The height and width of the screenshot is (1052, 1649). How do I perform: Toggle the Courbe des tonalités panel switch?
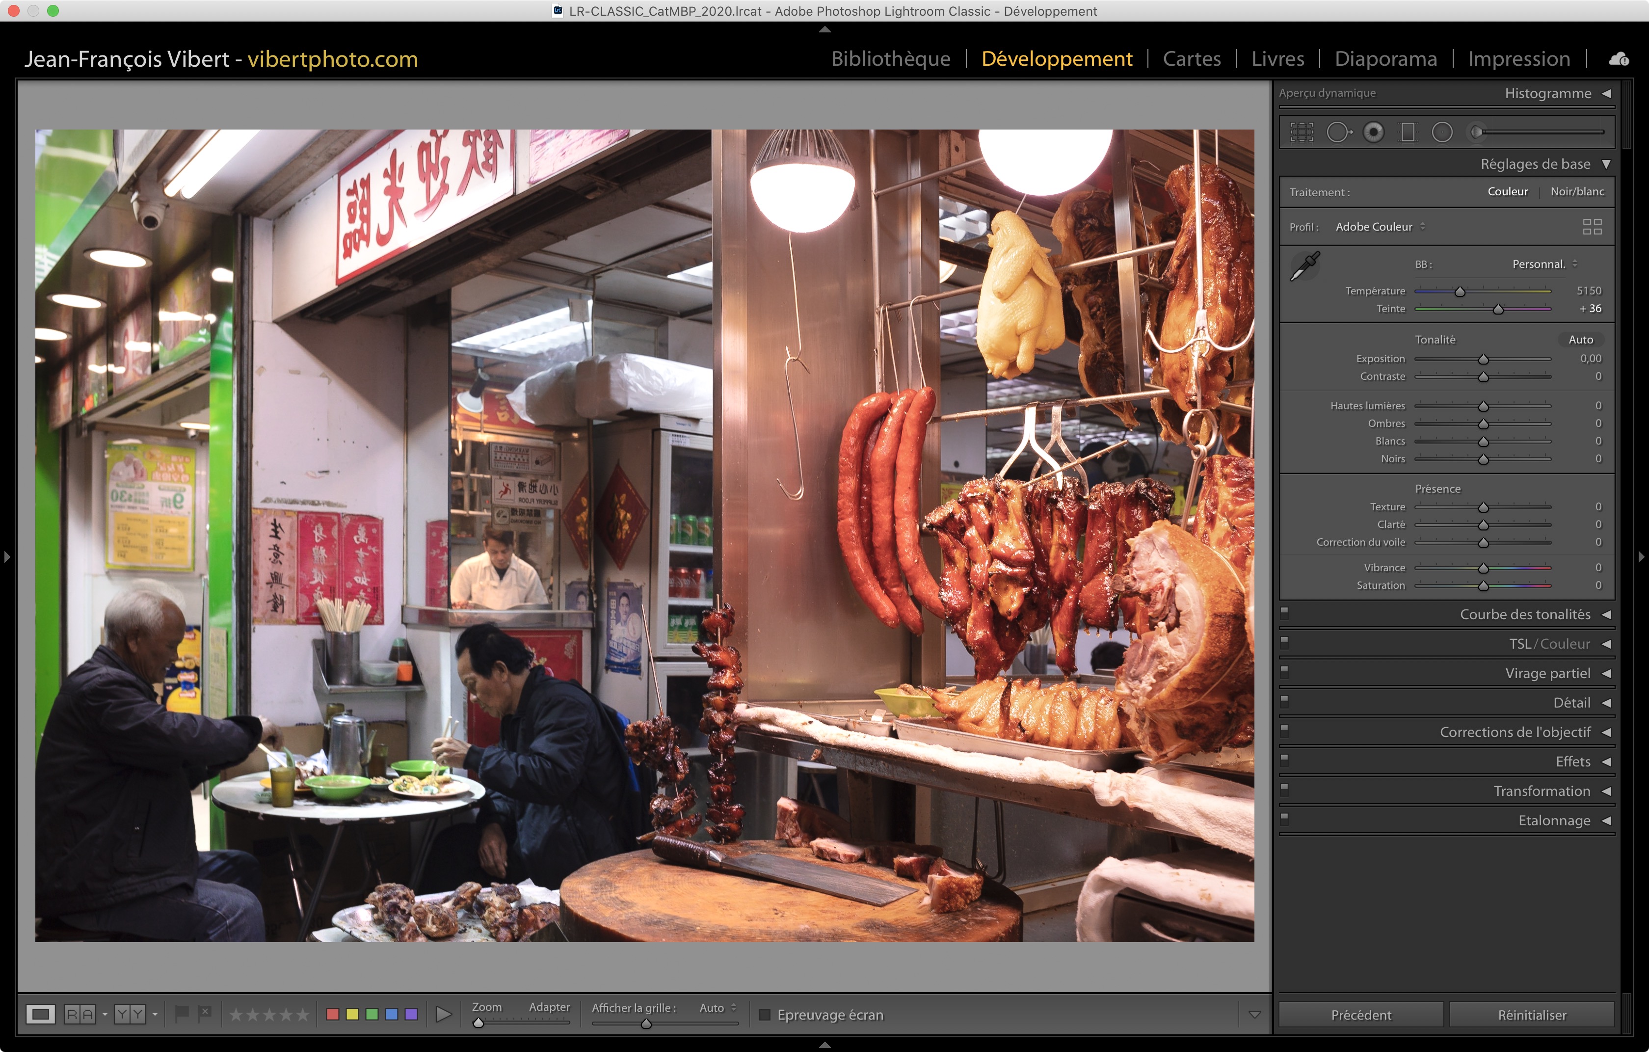click(1285, 612)
